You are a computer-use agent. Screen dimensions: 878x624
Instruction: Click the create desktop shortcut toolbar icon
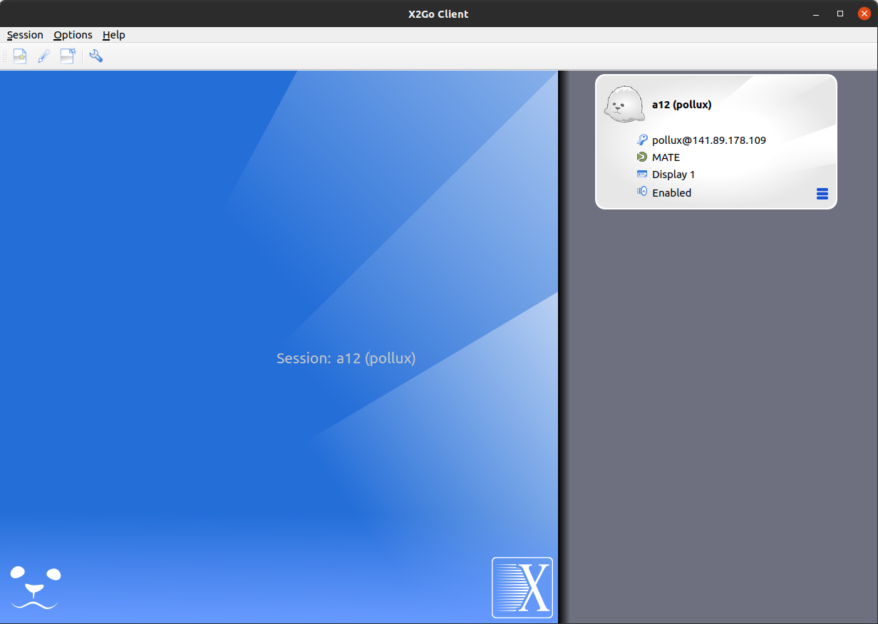pyautogui.click(x=68, y=56)
